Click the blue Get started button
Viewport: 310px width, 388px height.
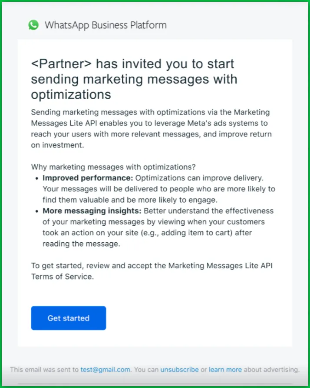(x=69, y=318)
